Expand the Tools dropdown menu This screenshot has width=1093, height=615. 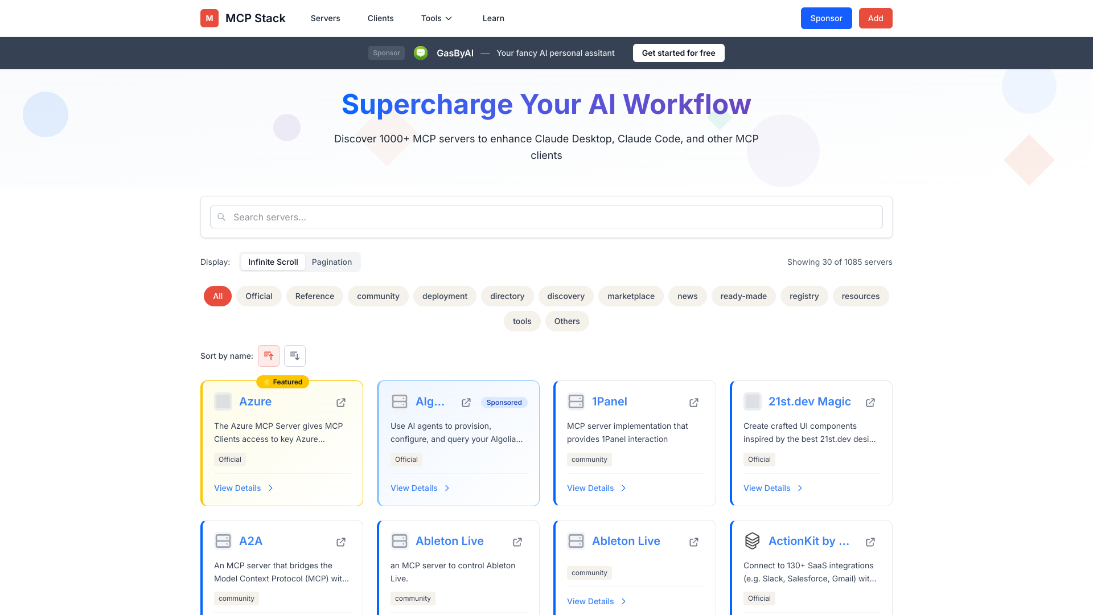[x=437, y=18]
